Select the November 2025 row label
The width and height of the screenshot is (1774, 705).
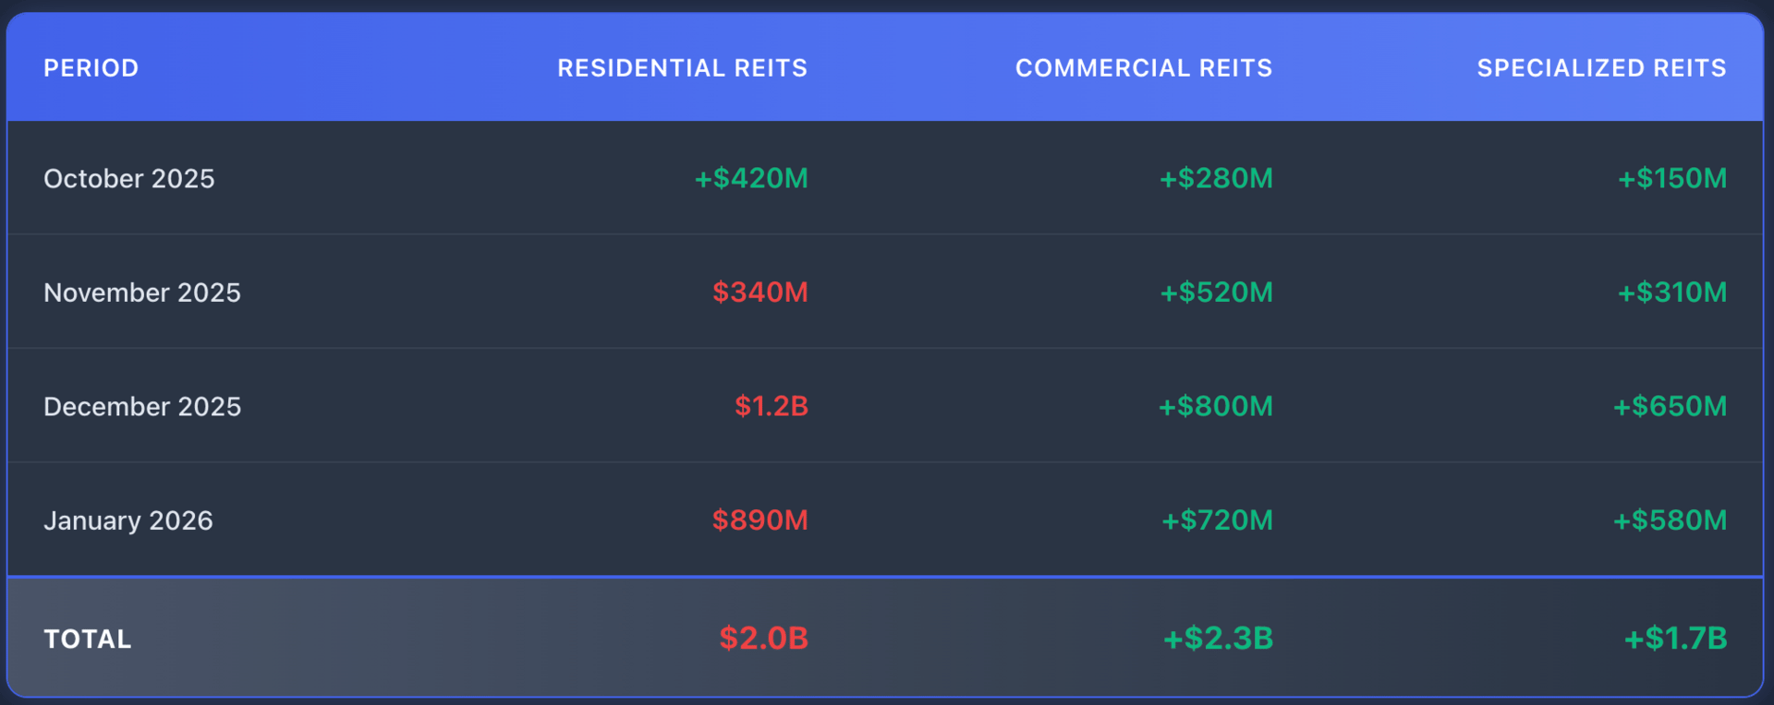tap(141, 293)
